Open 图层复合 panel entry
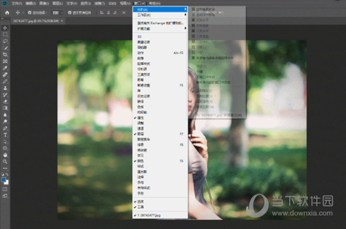This screenshot has height=229, width=346. pos(160,140)
